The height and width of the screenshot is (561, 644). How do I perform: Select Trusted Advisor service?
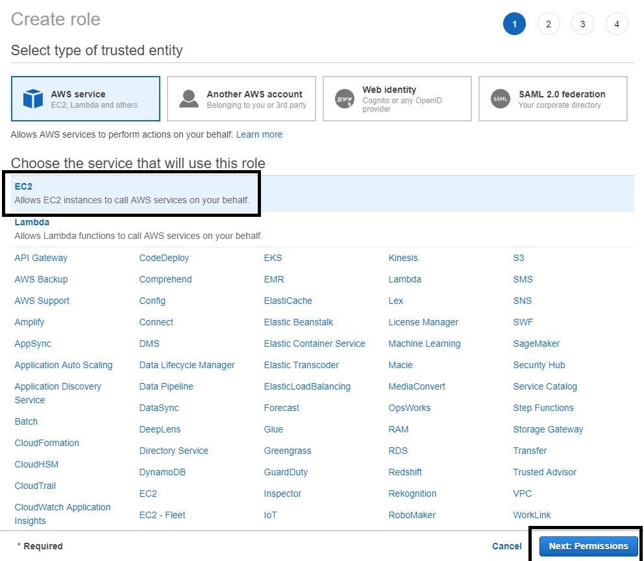[x=545, y=472]
